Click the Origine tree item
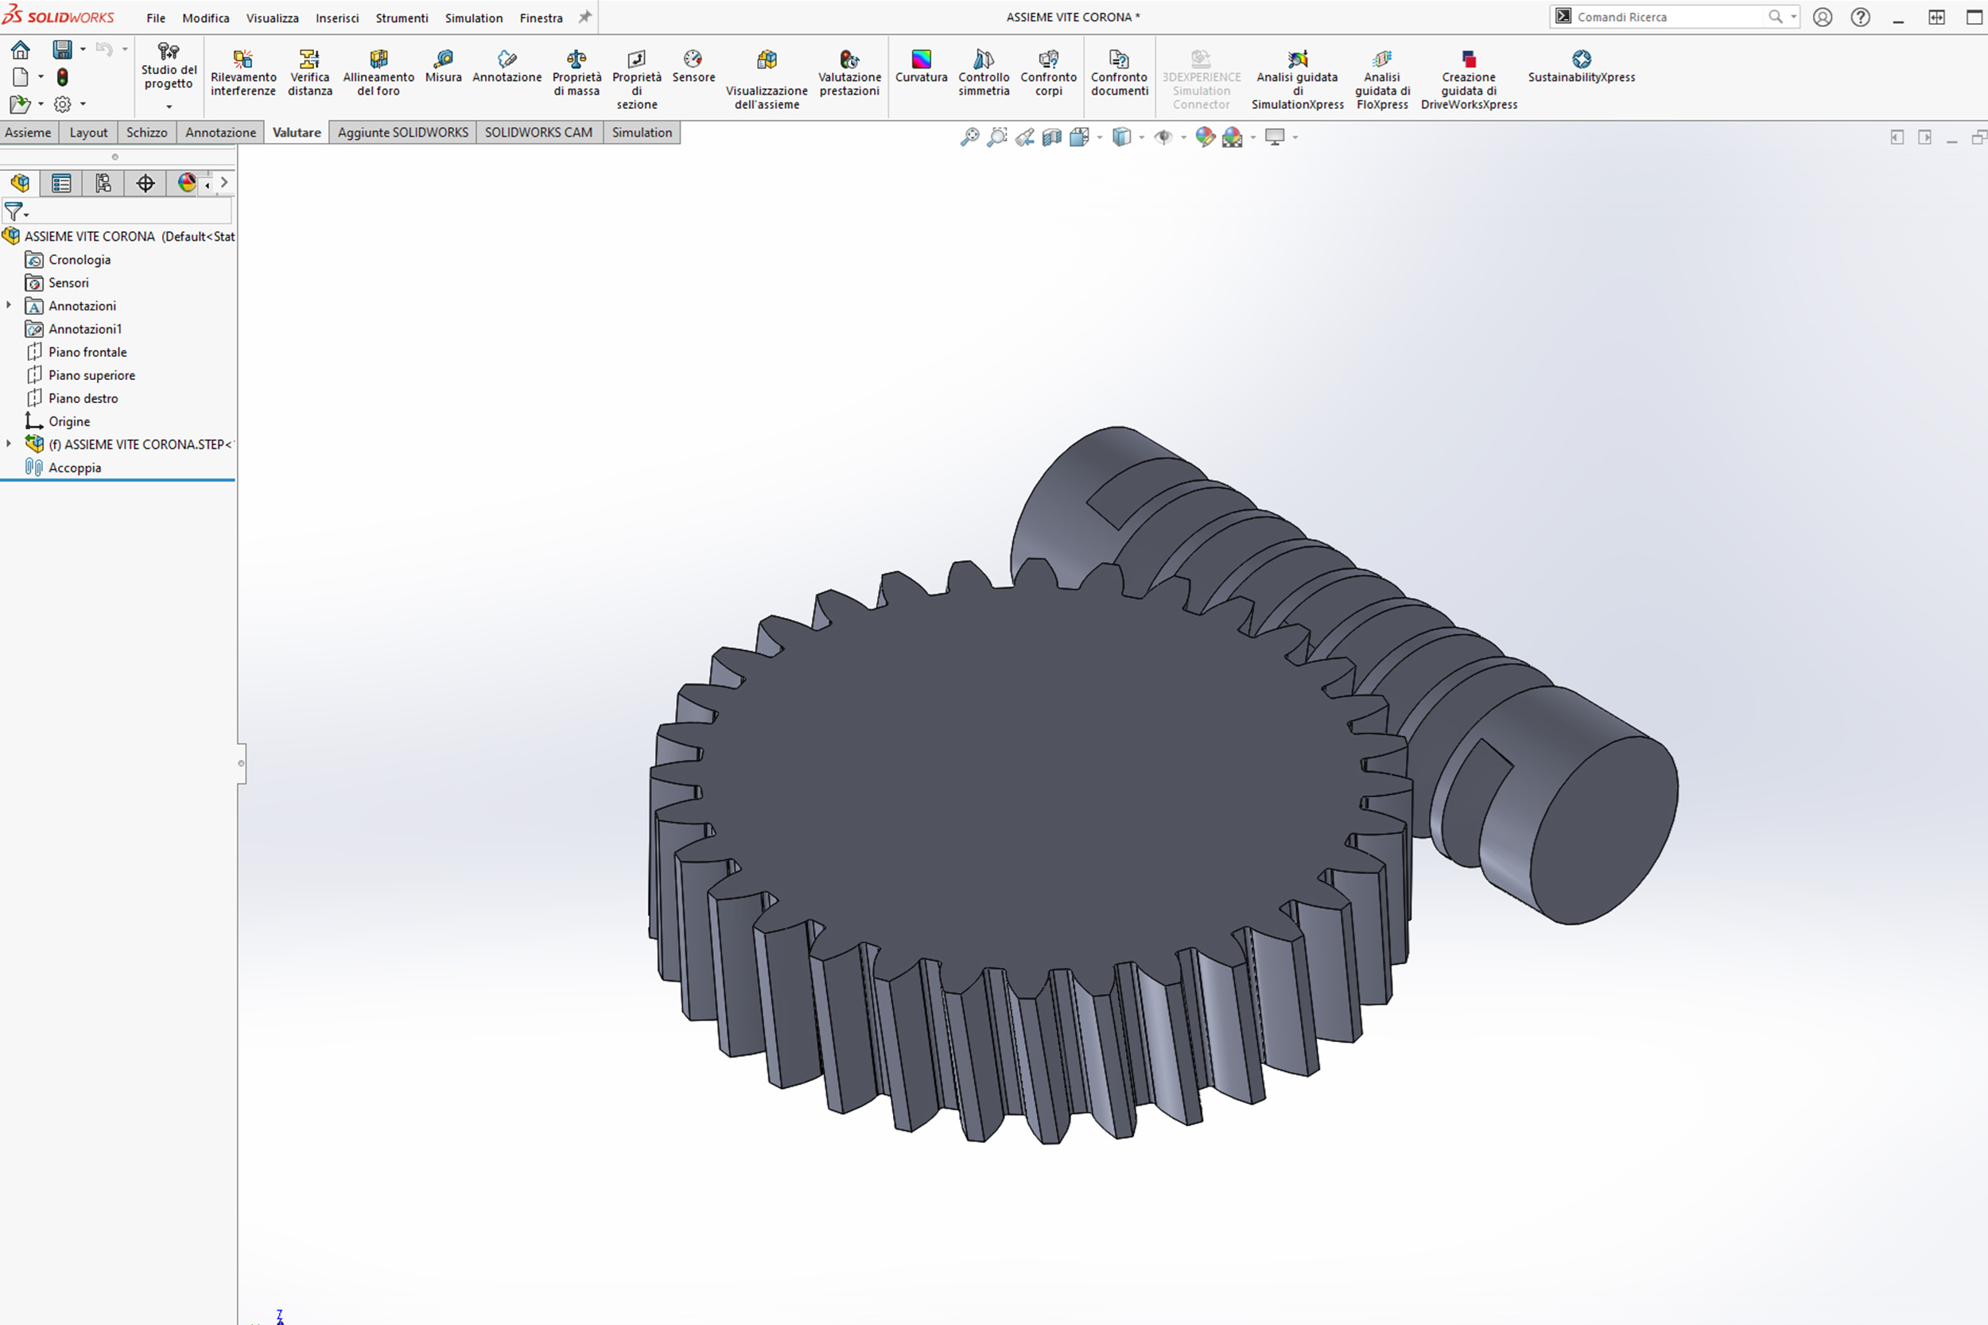 coord(68,420)
